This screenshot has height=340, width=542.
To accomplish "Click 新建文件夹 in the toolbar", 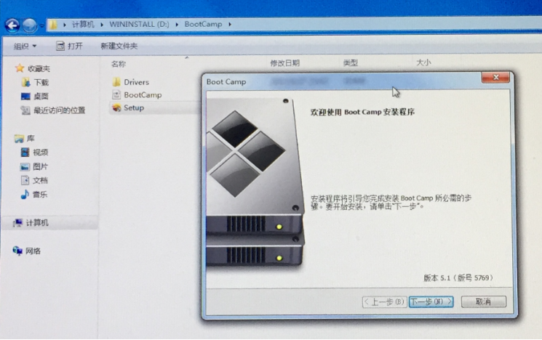I will (119, 46).
